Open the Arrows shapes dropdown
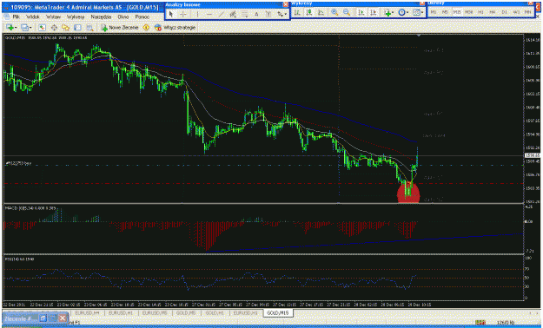The width and height of the screenshot is (543, 328). pos(281,14)
